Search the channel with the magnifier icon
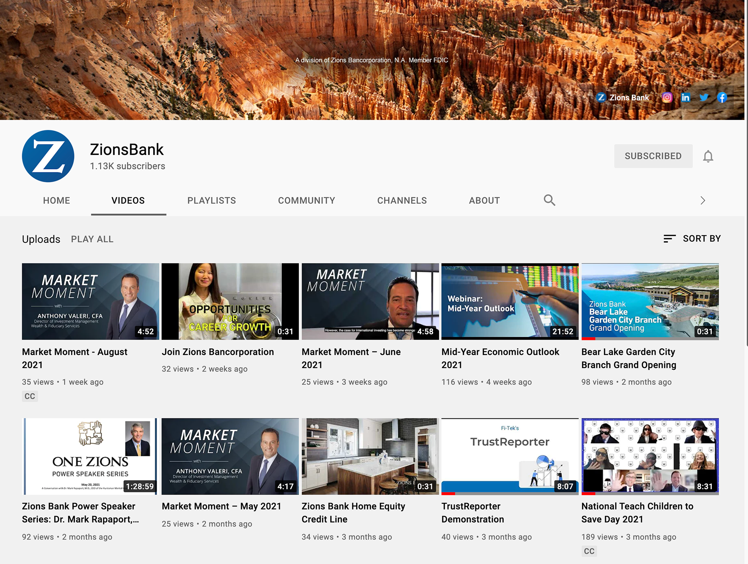Screen dimensions: 748x564 point(549,200)
